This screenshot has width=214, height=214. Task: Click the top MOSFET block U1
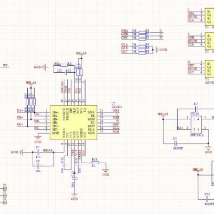(209, 17)
